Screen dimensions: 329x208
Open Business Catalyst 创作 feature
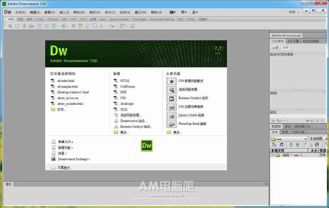(x=193, y=98)
